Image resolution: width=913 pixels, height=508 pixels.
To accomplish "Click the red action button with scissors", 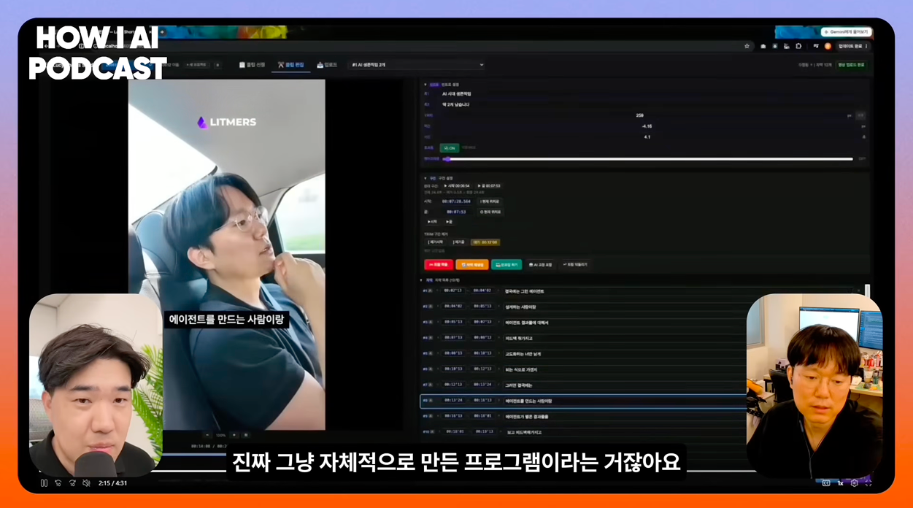I will 439,265.
